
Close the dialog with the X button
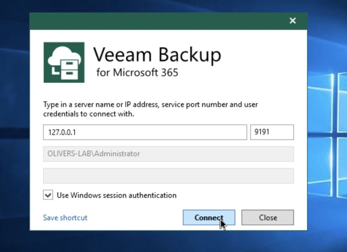293,21
